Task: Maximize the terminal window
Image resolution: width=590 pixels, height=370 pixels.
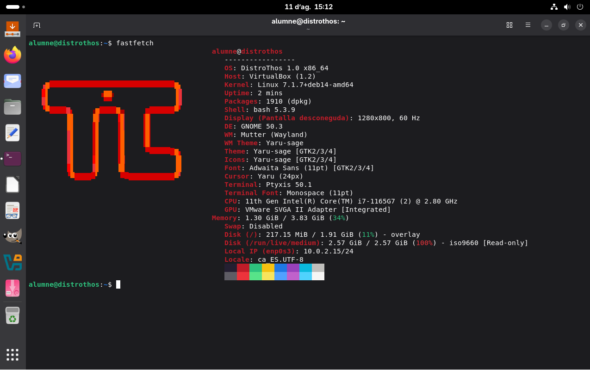Action: 564,25
